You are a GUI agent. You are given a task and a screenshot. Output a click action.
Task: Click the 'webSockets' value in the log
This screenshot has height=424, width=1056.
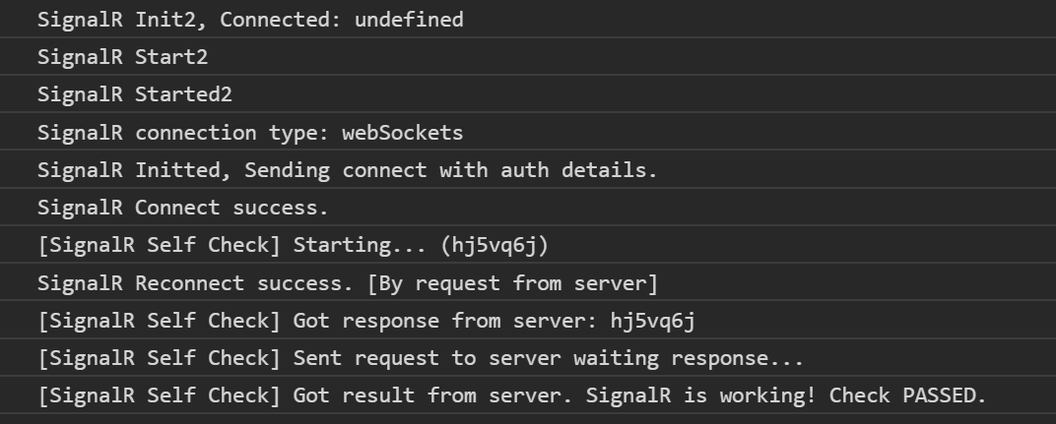tap(402, 133)
